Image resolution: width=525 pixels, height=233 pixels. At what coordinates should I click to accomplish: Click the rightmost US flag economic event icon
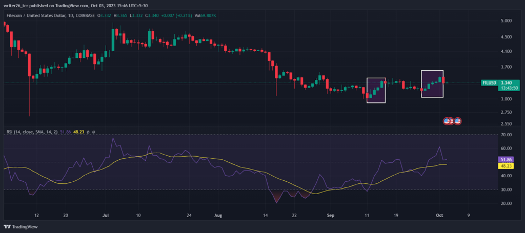click(458, 121)
